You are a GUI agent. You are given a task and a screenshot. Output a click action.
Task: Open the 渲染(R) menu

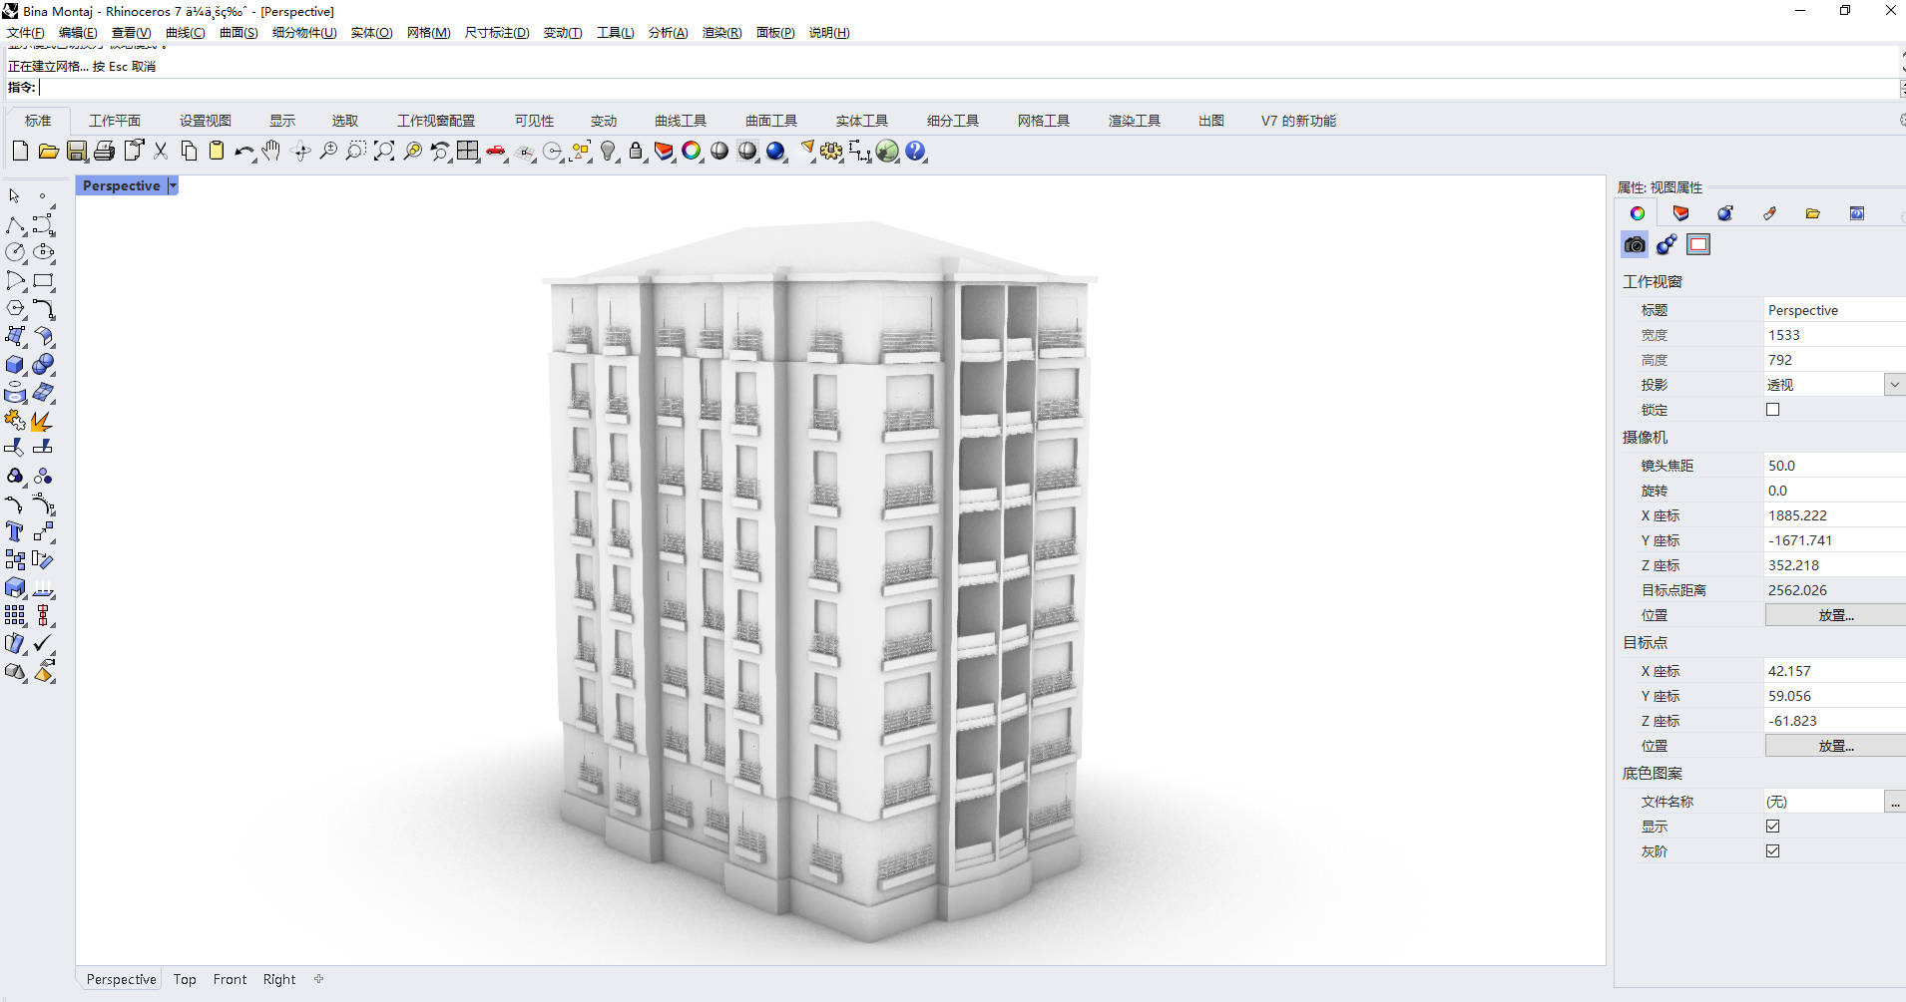click(721, 33)
